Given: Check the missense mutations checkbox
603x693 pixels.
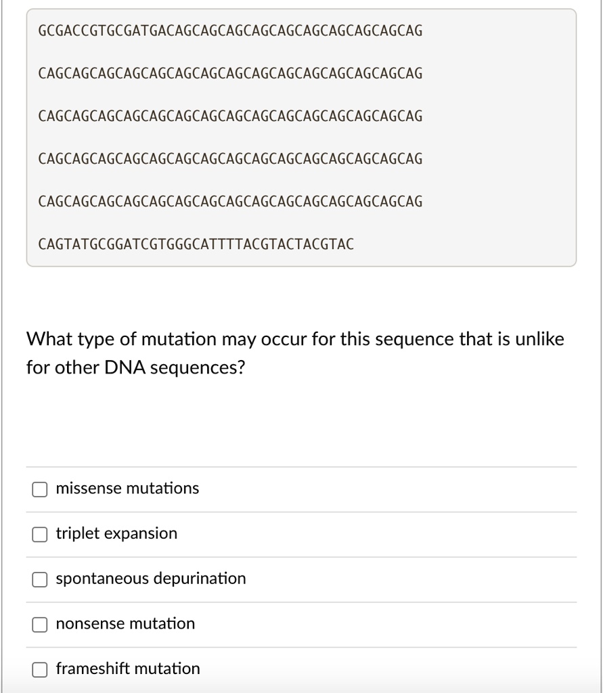Looking at the screenshot, I should 40,489.
